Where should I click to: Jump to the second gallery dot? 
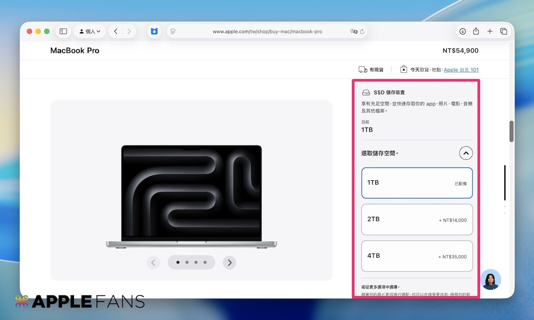click(187, 263)
